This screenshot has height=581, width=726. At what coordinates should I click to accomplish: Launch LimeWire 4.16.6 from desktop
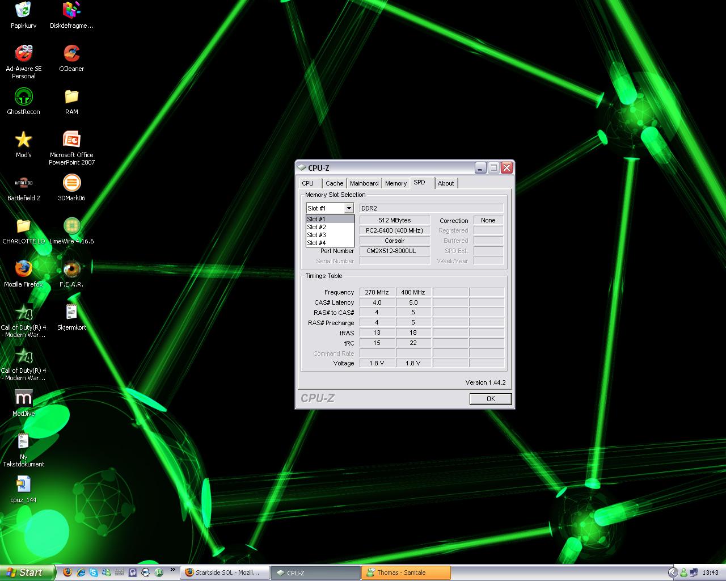(71, 231)
